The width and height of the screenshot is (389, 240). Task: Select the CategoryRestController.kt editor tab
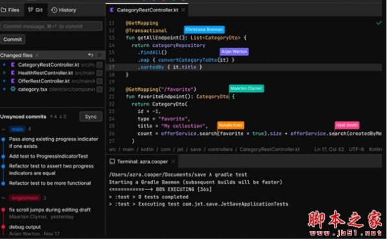pyautogui.click(x=147, y=10)
